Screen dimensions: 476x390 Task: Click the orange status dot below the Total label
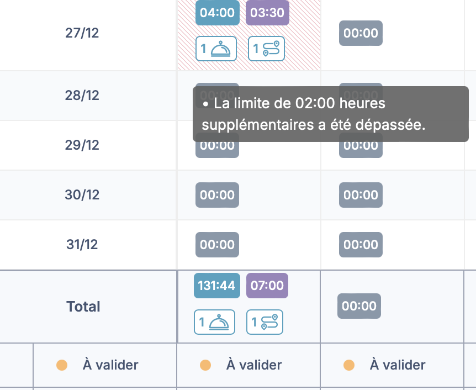click(x=62, y=365)
